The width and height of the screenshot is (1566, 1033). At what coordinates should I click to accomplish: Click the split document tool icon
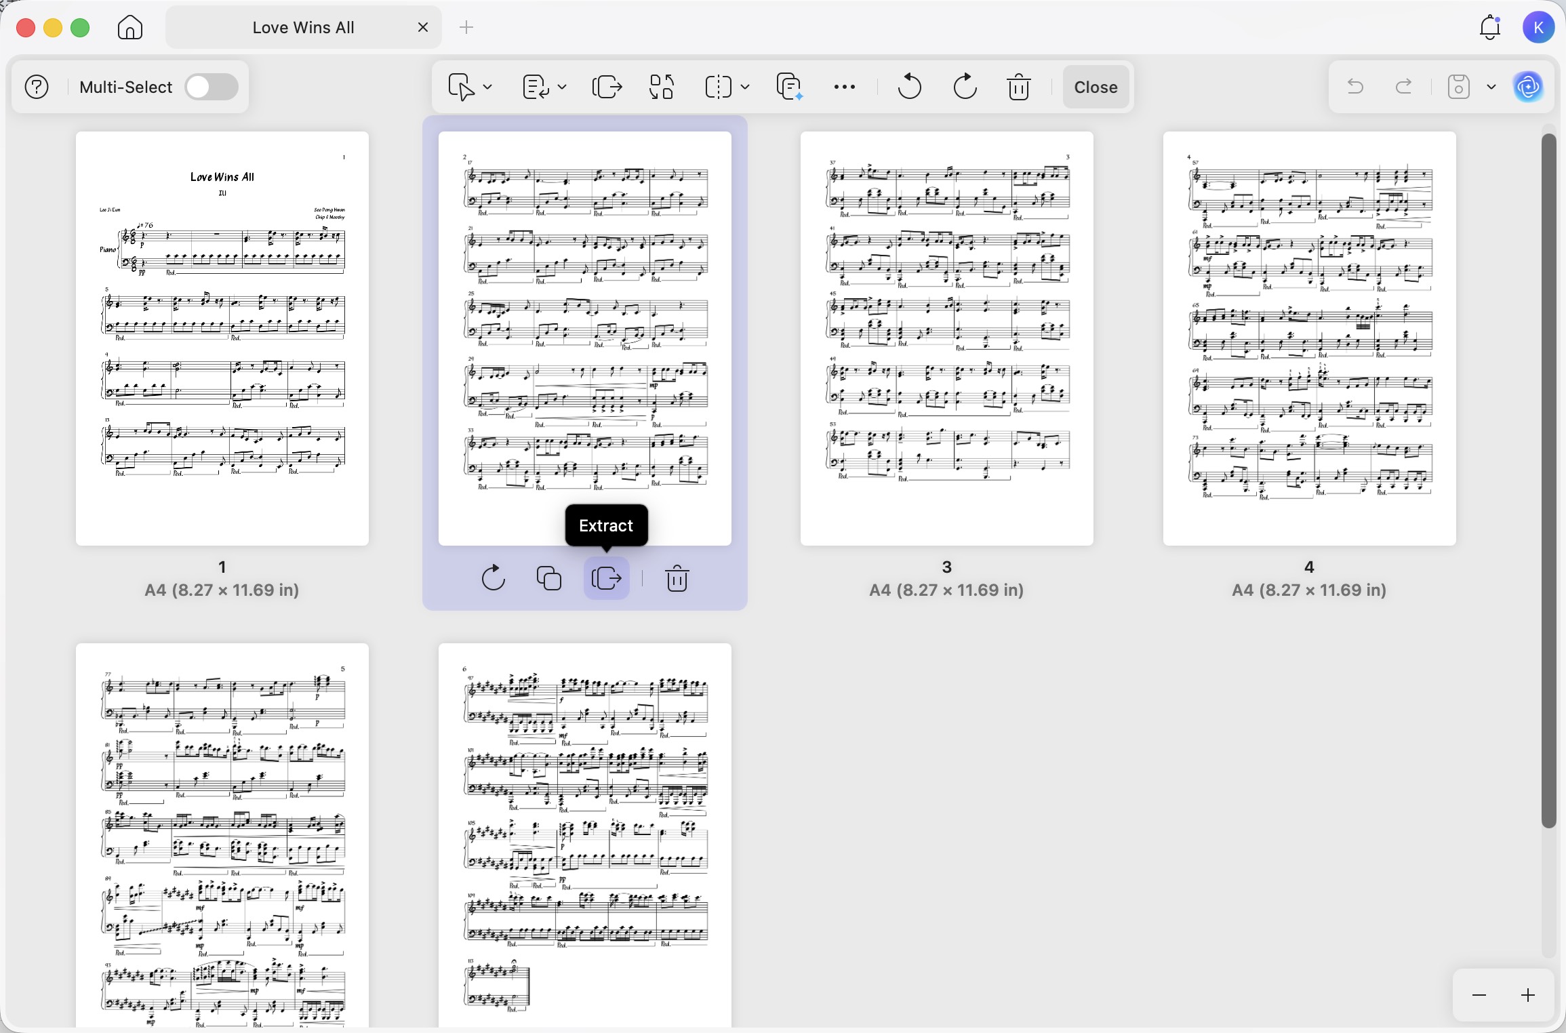coord(718,87)
